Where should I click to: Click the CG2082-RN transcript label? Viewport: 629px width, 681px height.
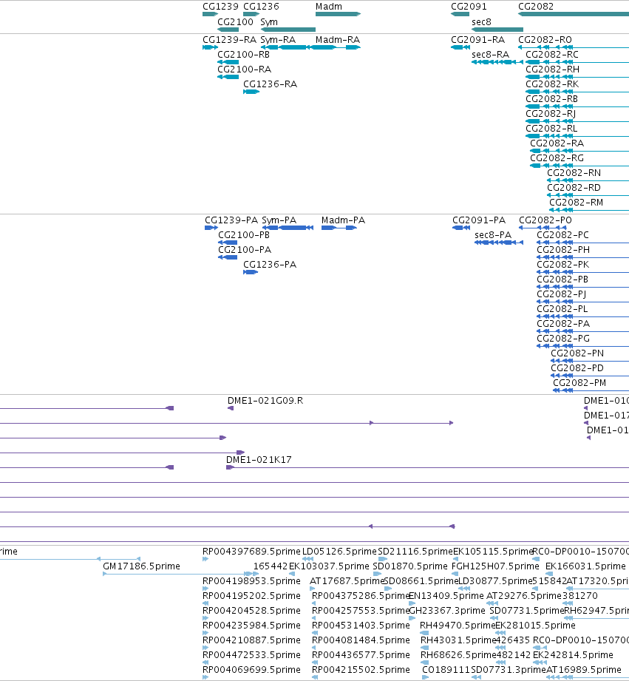[x=574, y=172]
